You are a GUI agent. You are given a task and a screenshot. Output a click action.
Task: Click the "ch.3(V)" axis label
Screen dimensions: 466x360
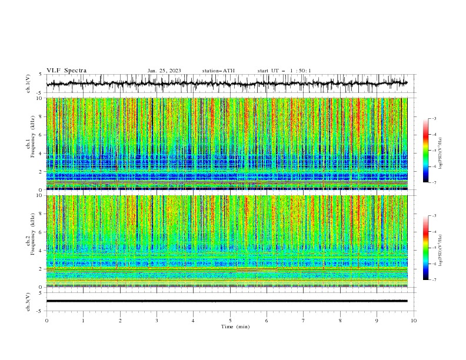click(28, 302)
